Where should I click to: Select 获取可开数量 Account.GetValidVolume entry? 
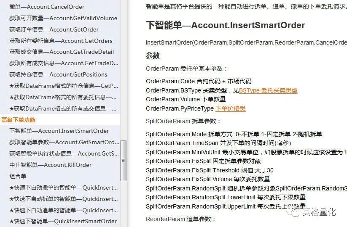pyautogui.click(x=63, y=18)
